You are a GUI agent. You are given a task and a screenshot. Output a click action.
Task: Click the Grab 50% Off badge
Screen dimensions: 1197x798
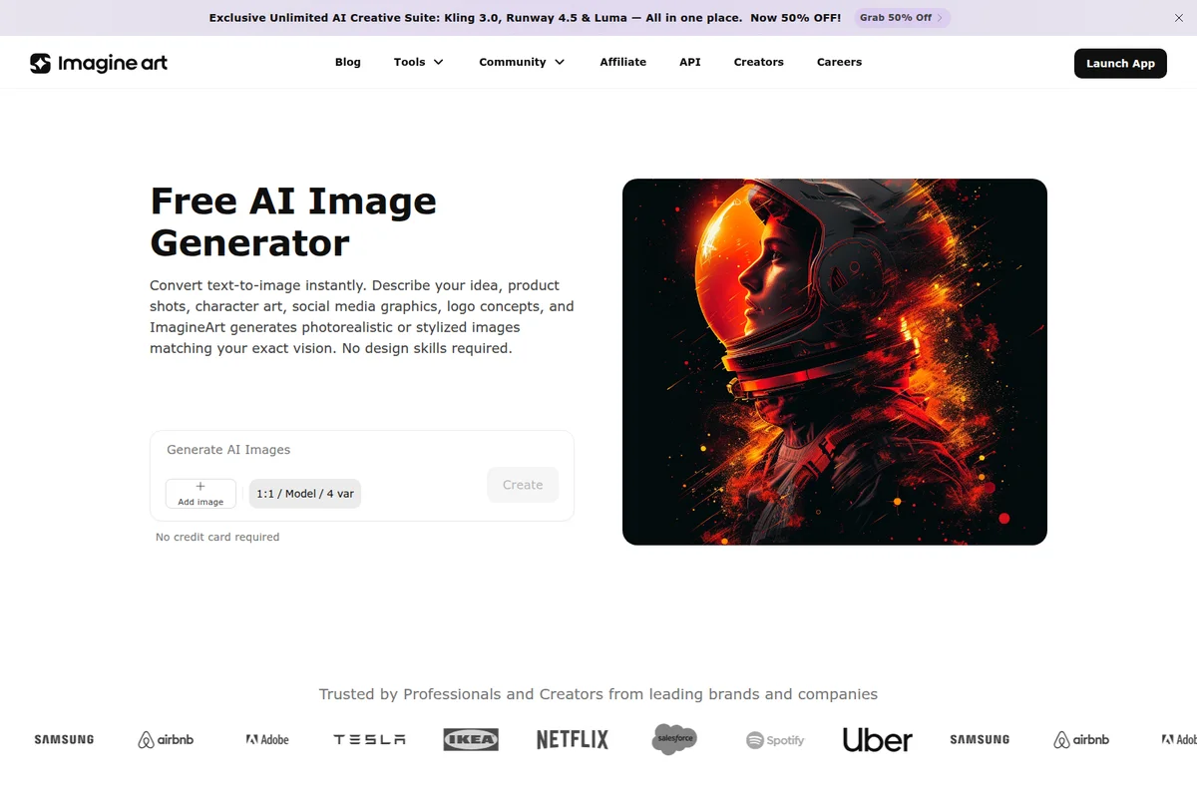pos(901,17)
